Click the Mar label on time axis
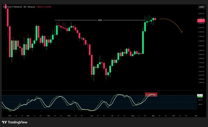The width and height of the screenshot is (208, 127). point(28,116)
